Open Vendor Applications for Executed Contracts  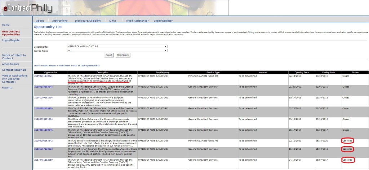15,78
